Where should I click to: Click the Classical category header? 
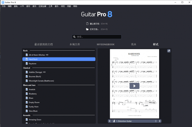pyautogui.click(x=27, y=68)
